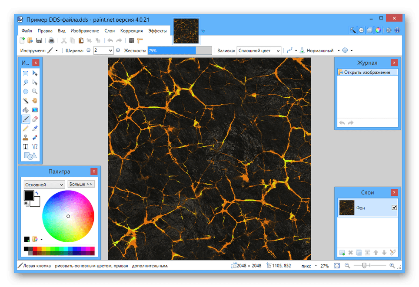Expand the Основной color selector dropdown
This screenshot has height=287, width=419.
44,184
